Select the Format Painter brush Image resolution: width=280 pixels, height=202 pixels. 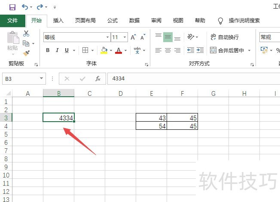point(26,53)
